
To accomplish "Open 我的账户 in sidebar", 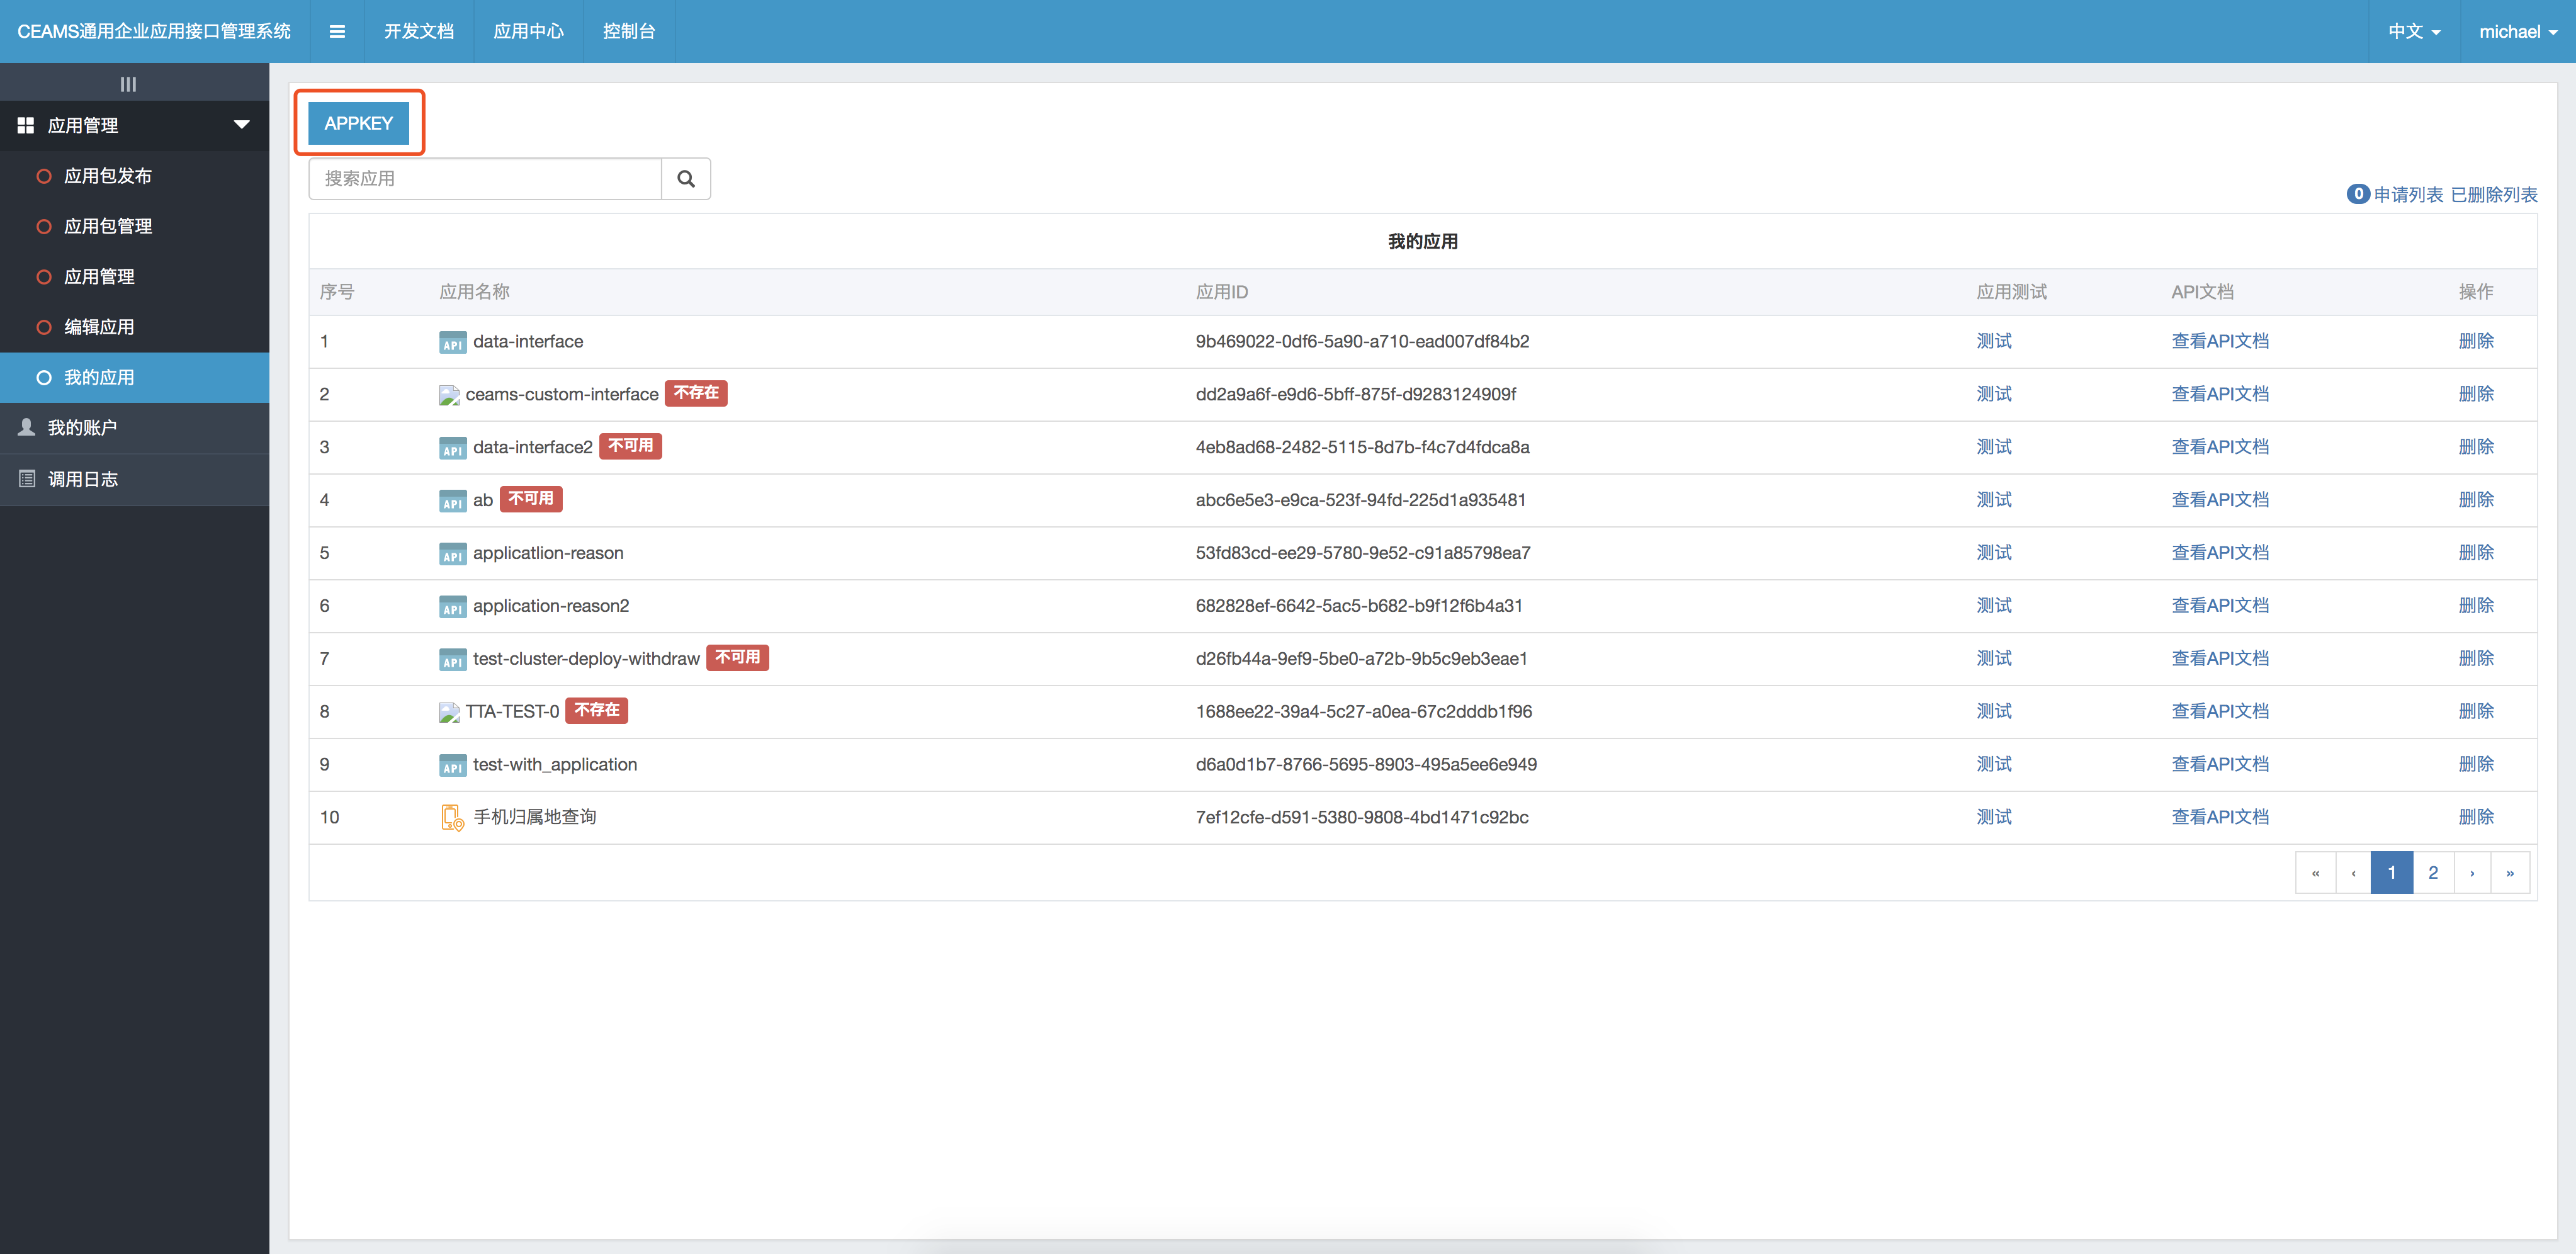I will click(x=135, y=428).
